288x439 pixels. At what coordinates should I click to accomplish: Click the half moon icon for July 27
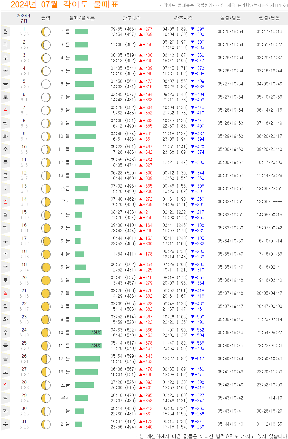(x=46, y=372)
